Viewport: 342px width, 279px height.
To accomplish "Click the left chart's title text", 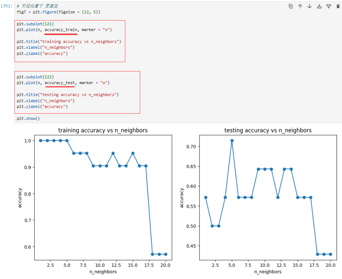I will [103, 130].
